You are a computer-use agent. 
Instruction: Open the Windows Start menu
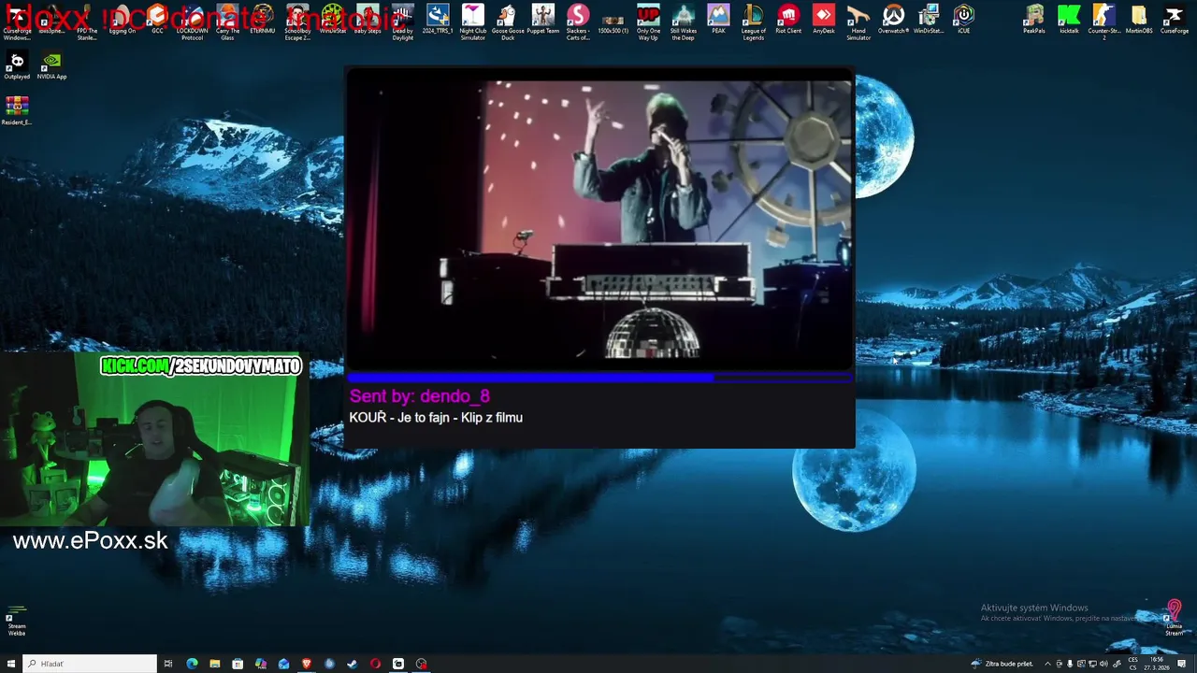[11, 664]
